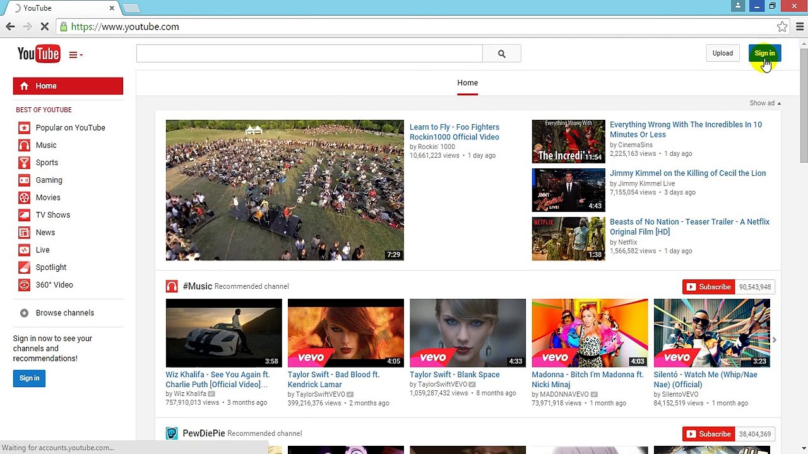Open Learn to Fly - Foo Fighters link
The image size is (808, 454).
point(454,132)
